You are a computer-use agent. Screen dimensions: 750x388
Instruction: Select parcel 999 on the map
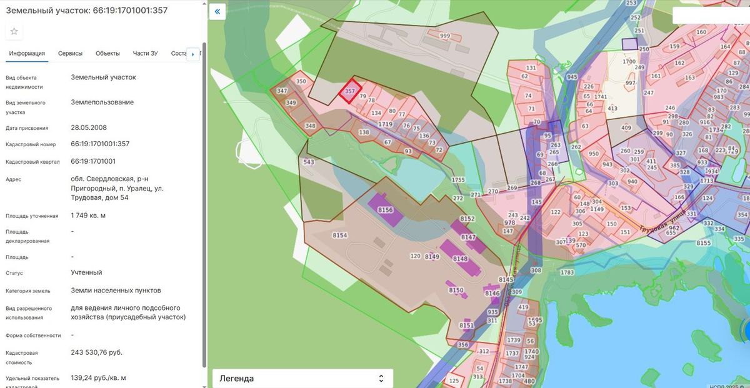tap(445, 36)
